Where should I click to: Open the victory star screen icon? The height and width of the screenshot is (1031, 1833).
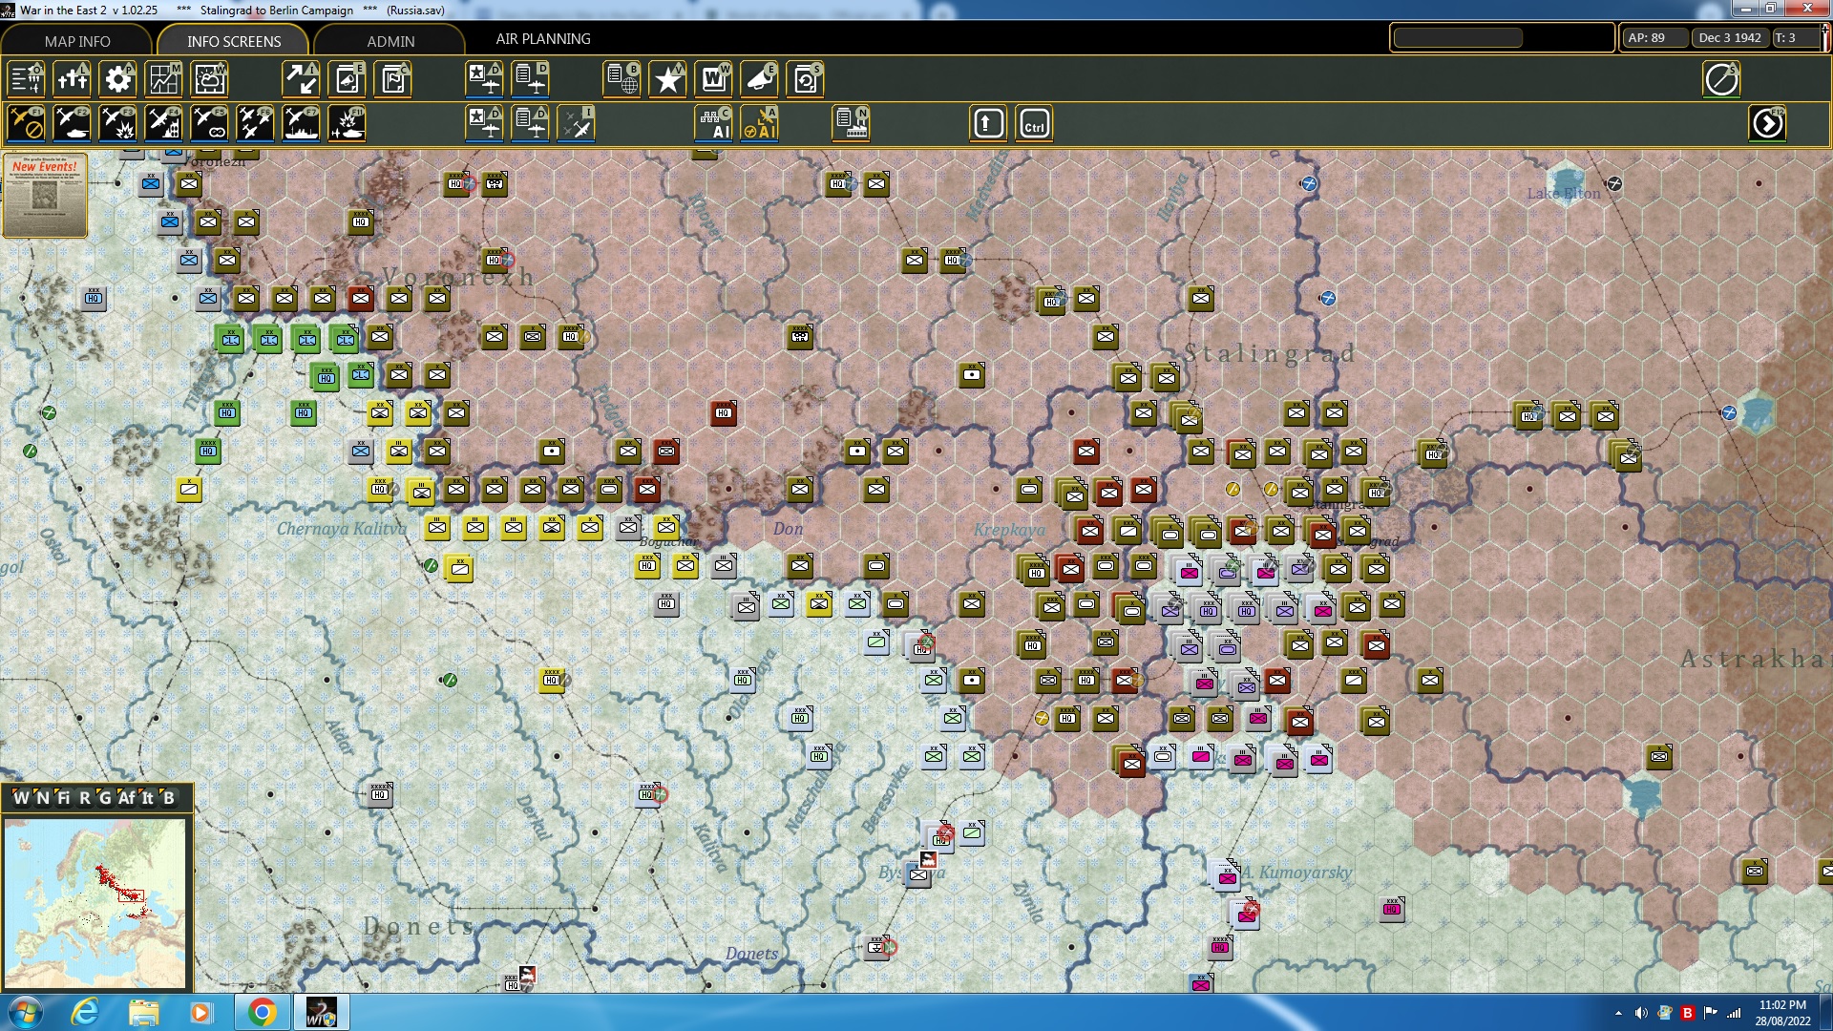667,79
